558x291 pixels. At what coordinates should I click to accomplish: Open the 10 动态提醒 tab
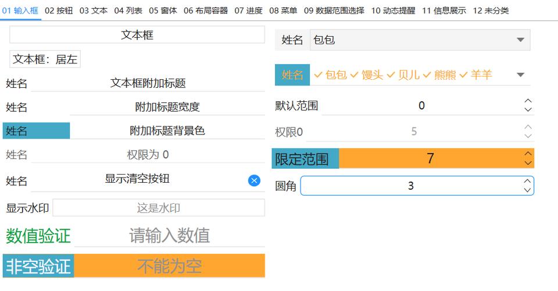click(394, 10)
